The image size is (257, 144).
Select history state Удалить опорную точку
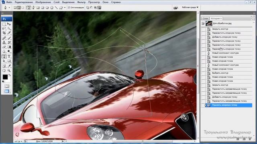(x=227, y=105)
